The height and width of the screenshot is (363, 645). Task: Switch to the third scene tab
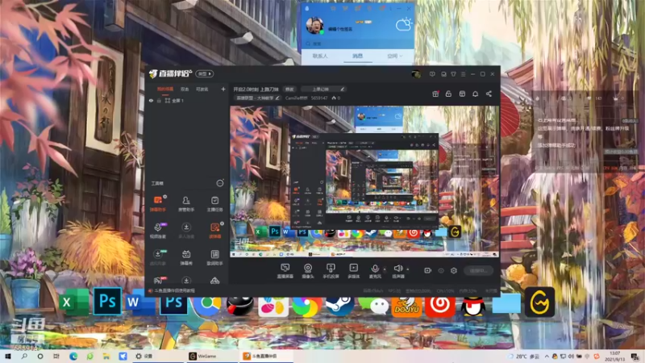(202, 89)
